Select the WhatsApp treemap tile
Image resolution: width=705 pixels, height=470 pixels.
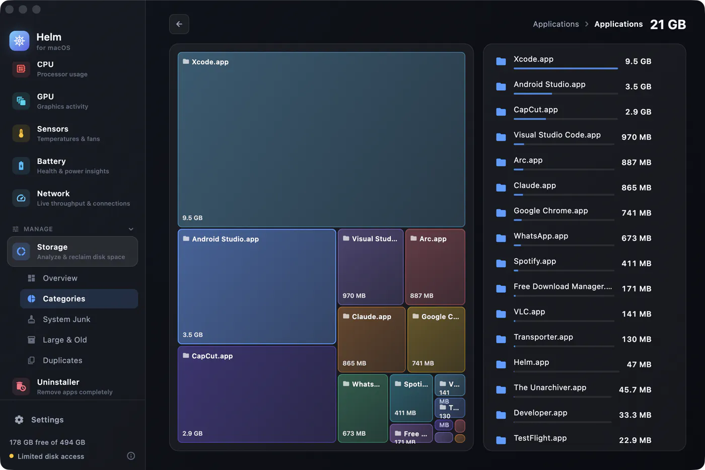click(x=363, y=408)
